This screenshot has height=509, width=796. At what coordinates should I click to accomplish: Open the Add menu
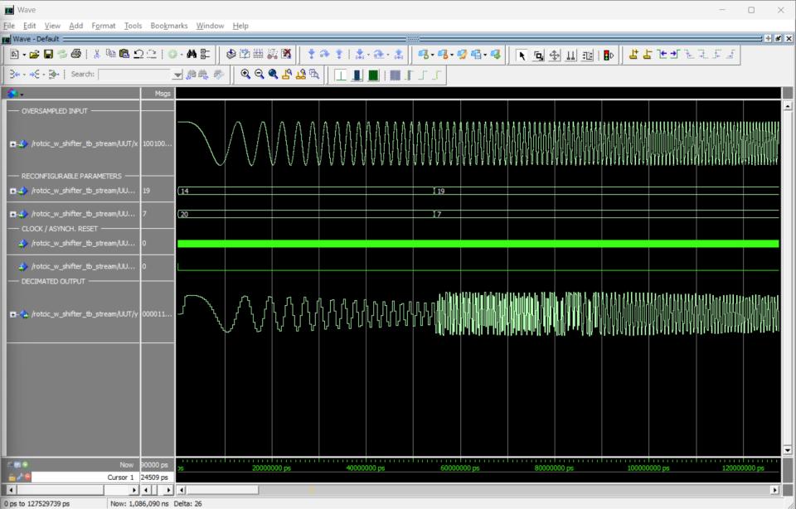coord(75,26)
